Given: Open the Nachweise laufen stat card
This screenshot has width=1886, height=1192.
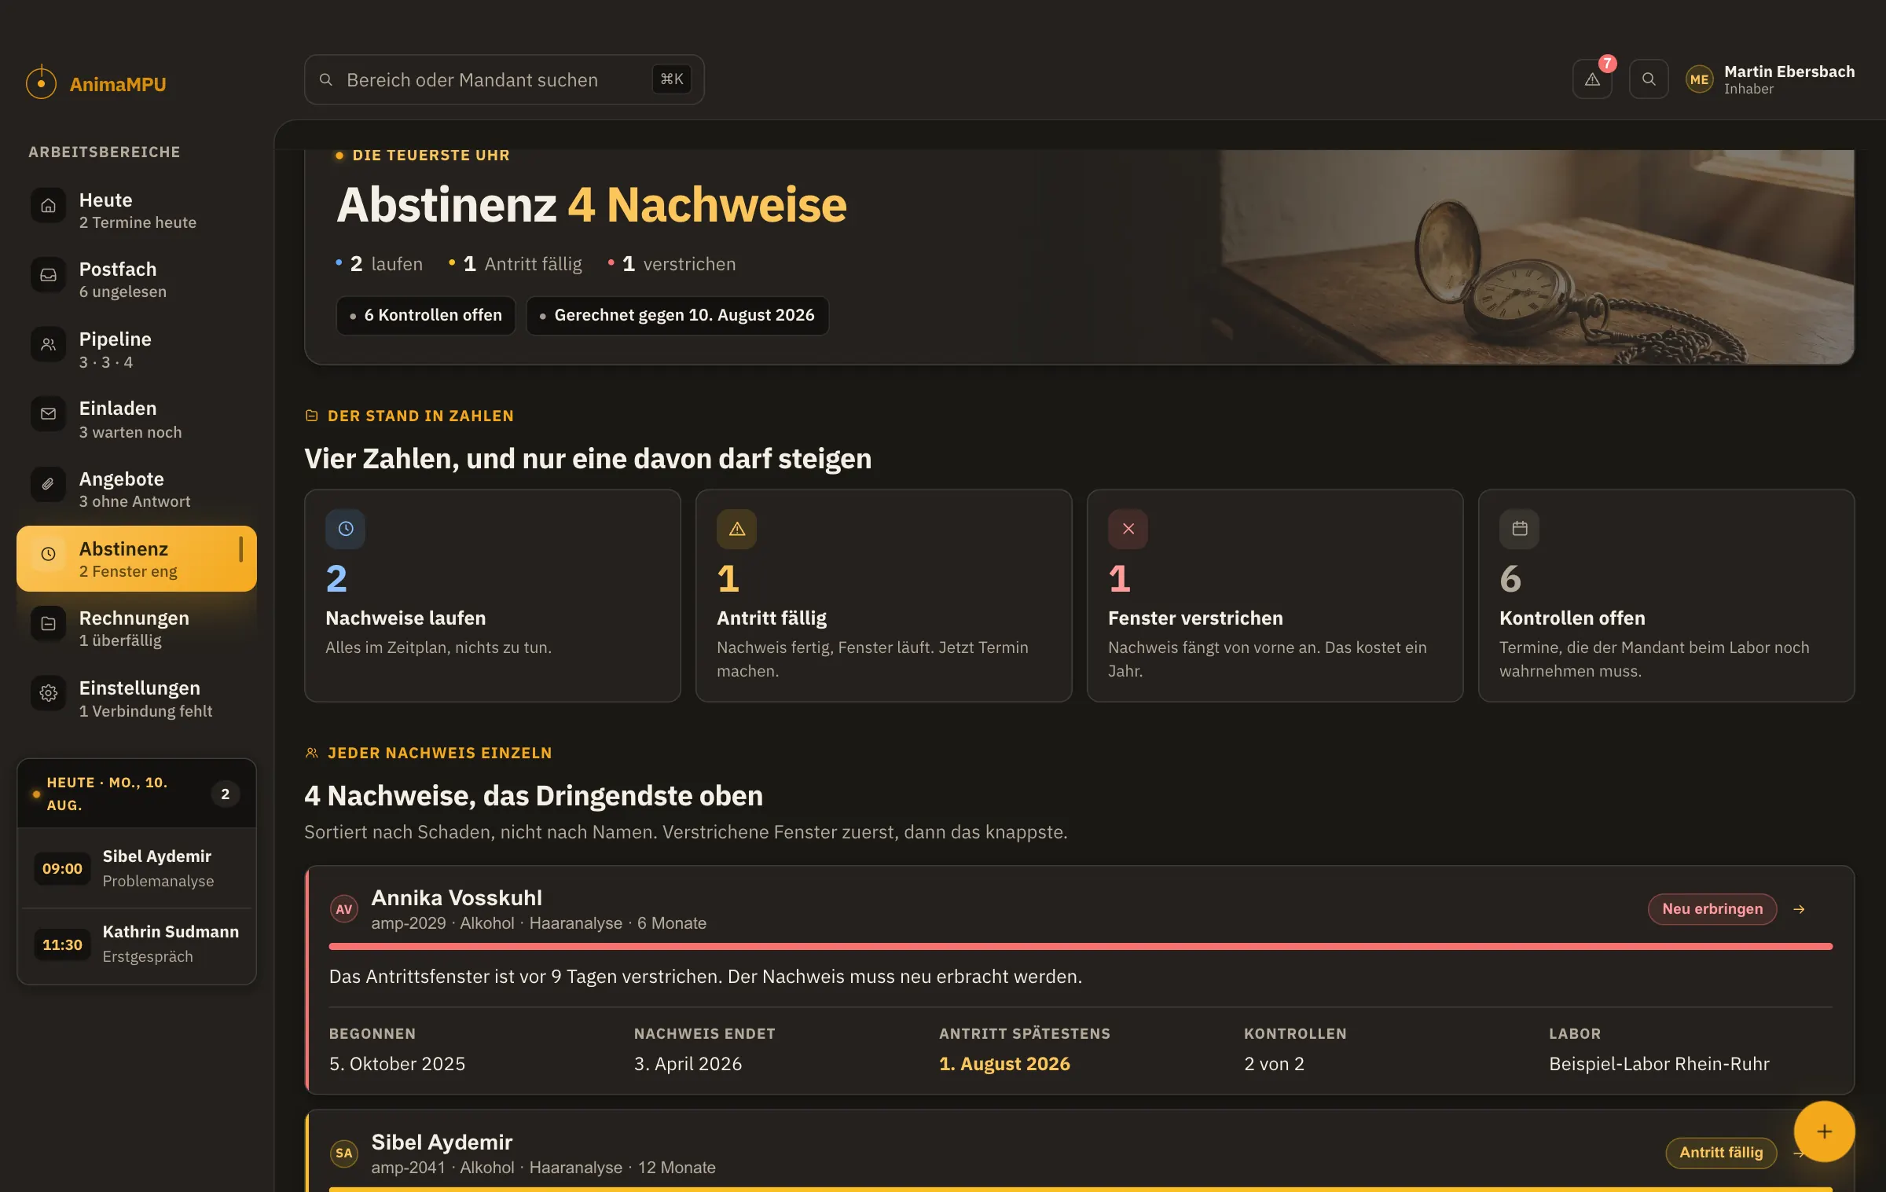Looking at the screenshot, I should coord(493,596).
